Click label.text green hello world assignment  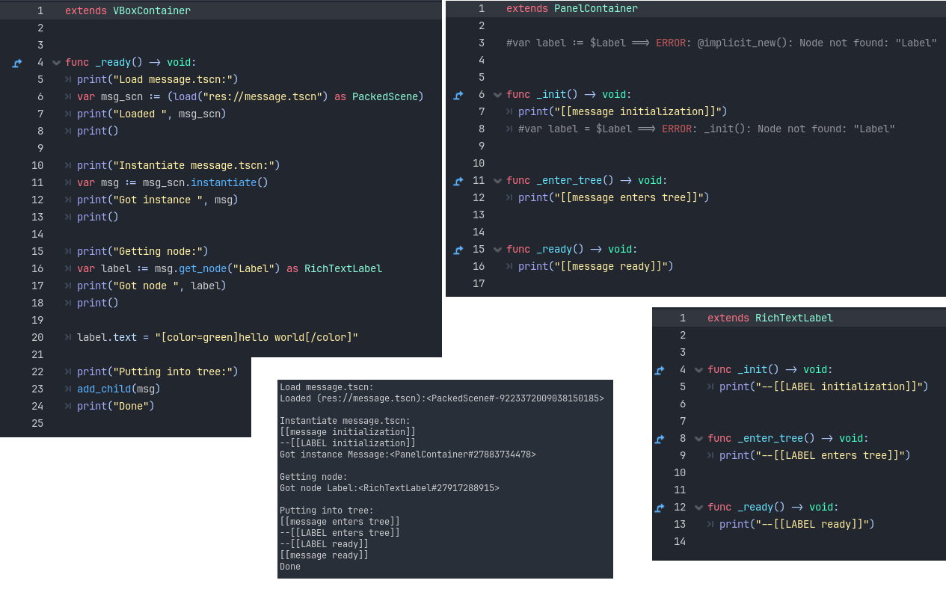[218, 338]
